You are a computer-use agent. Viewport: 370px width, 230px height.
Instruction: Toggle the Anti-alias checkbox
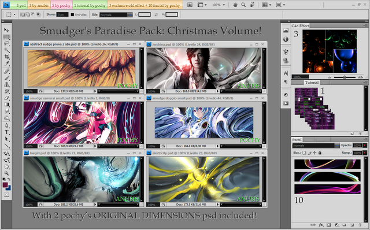pyautogui.click(x=72, y=14)
